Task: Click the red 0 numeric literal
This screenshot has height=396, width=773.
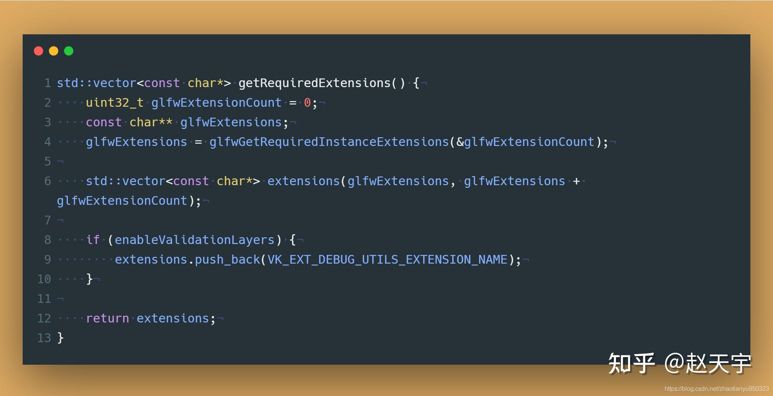Action: (307, 103)
